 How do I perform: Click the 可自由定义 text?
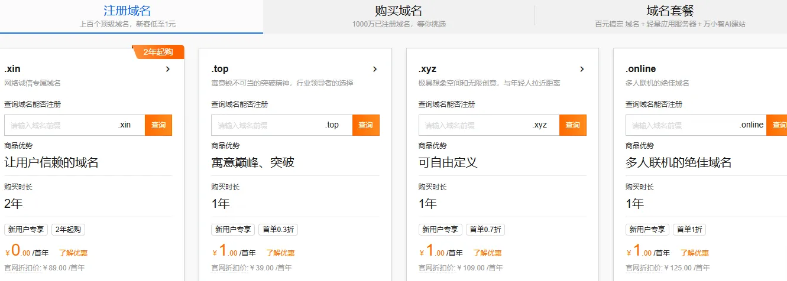coord(448,162)
